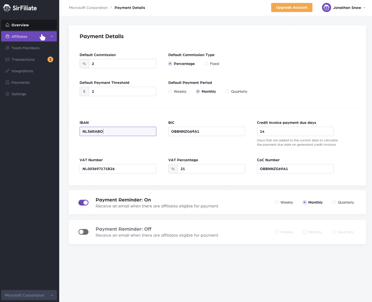Click the 'Payment Reminder: Off' title text
Viewport: 372px width, 302px height.
pos(124,229)
